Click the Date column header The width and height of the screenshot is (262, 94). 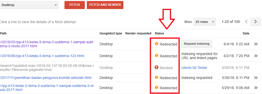tap(246, 33)
